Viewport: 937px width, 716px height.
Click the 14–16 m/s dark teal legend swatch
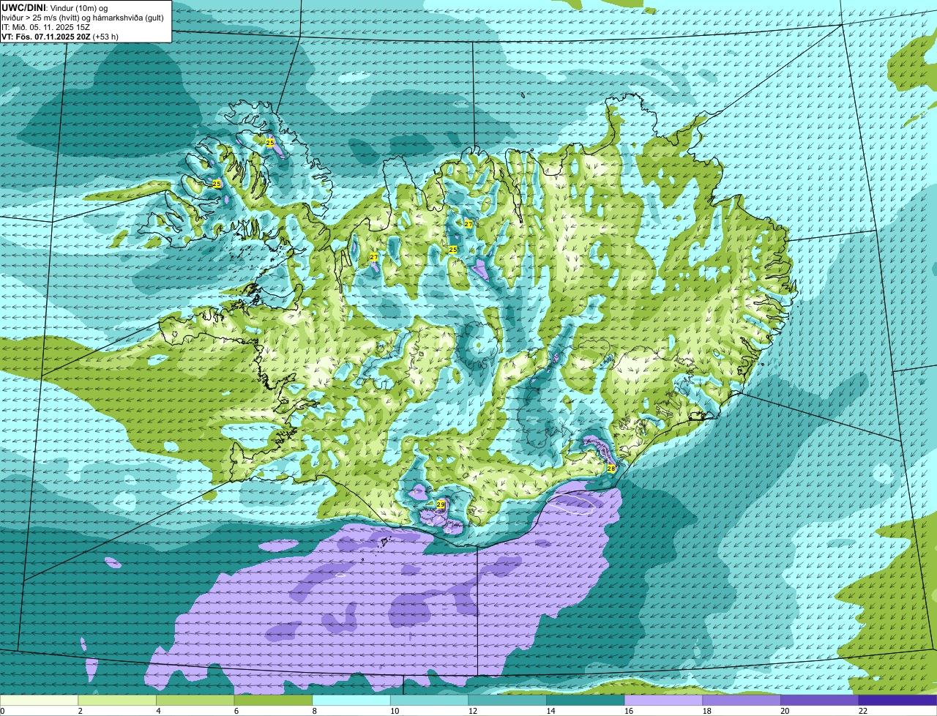pyautogui.click(x=586, y=701)
